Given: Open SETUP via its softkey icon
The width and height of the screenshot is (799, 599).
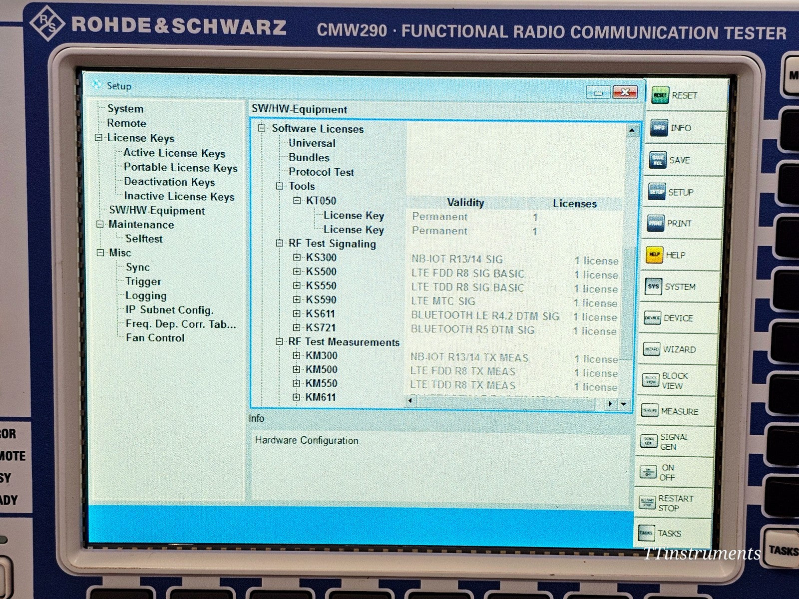Looking at the screenshot, I should 658,192.
